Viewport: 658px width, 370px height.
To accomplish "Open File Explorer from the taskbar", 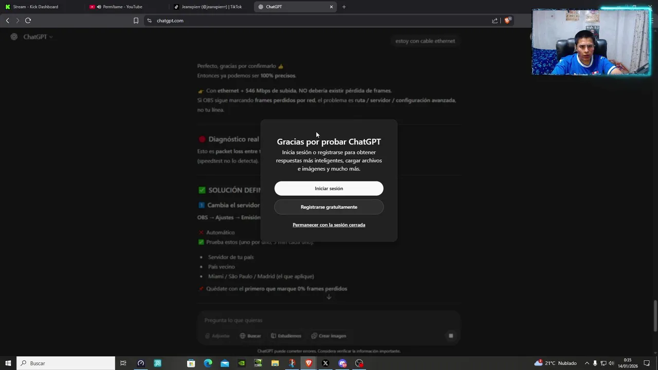I will click(x=275, y=363).
